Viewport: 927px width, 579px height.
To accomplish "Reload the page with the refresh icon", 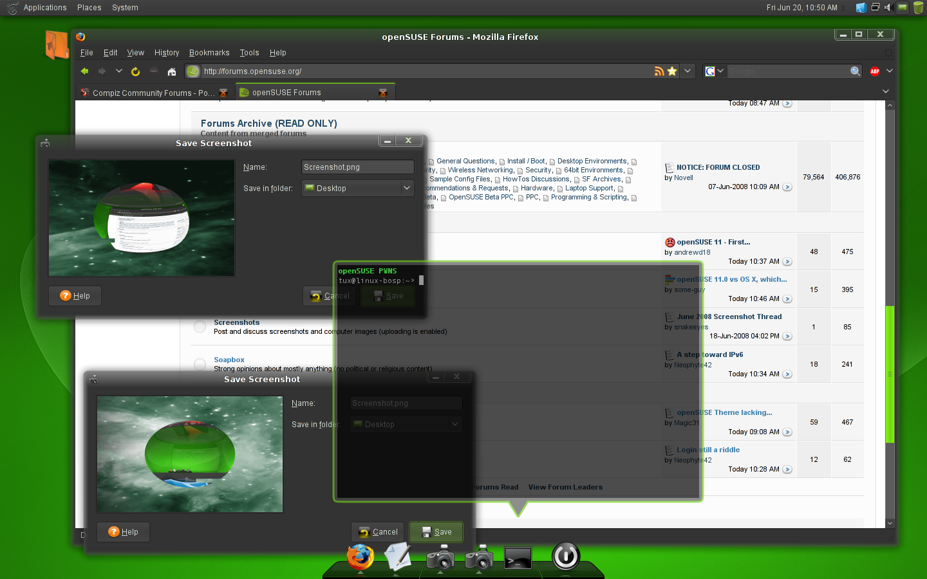I will coord(135,71).
